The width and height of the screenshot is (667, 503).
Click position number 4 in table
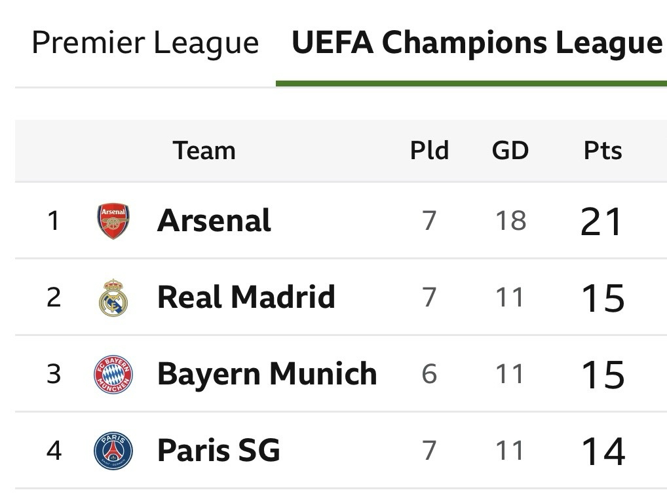(54, 451)
